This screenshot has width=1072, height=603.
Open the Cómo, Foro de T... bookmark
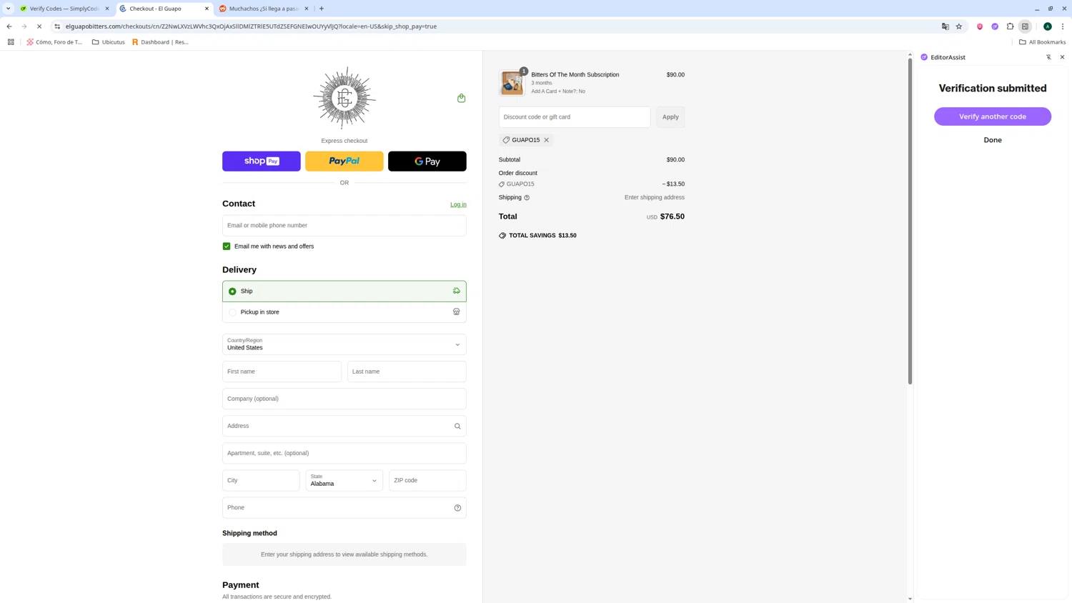tap(54, 42)
